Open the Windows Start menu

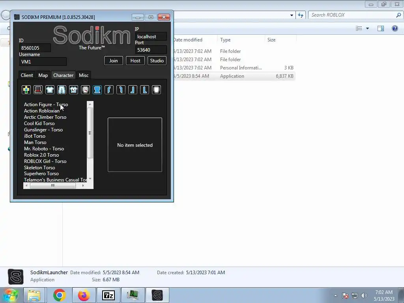(10, 295)
